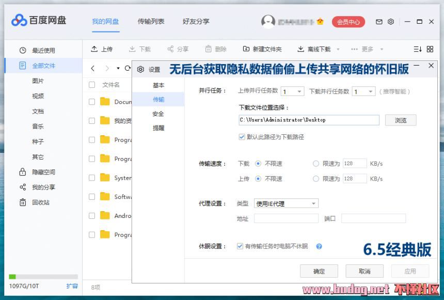
Task: Click the Upload (上传) toolbar icon
Action: tap(102, 49)
